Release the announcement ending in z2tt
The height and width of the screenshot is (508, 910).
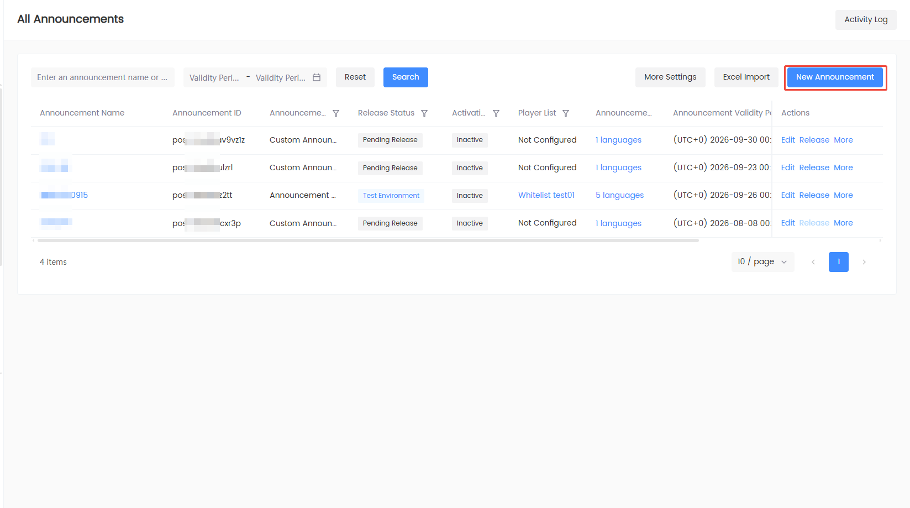pos(814,195)
